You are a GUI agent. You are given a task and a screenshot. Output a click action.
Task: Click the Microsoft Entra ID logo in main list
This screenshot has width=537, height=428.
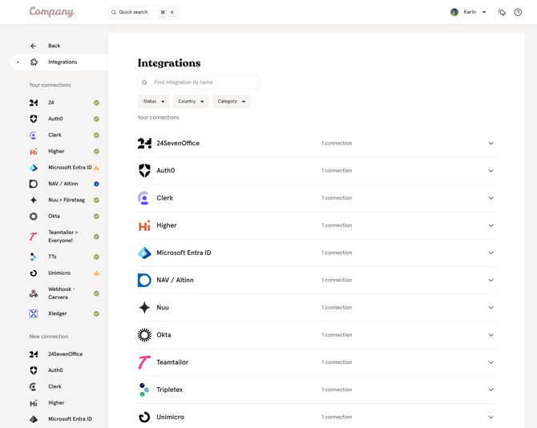[x=144, y=252]
